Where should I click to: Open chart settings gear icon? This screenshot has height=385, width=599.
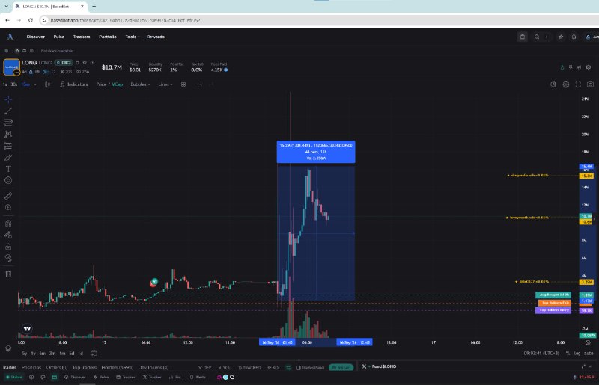point(566,84)
